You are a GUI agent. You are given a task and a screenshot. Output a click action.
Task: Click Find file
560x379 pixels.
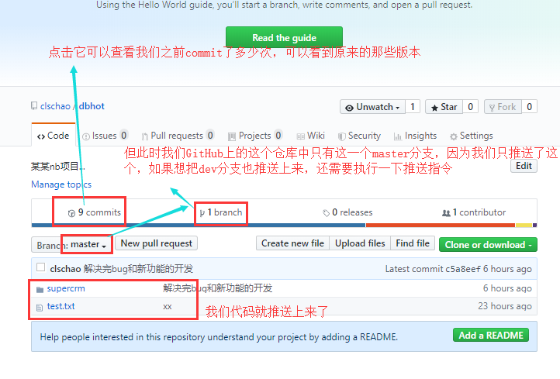(x=413, y=243)
